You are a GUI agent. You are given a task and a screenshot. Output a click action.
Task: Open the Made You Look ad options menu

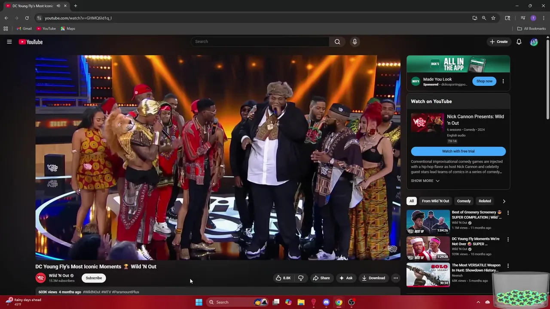(503, 81)
